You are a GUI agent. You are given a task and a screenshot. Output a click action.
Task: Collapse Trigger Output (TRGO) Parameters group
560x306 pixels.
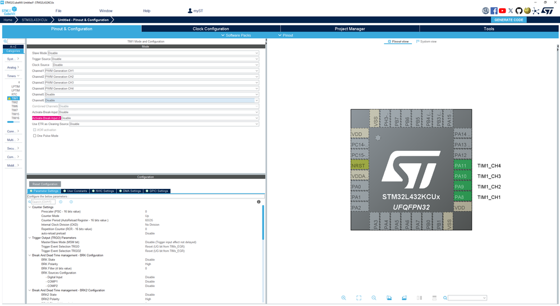pyautogui.click(x=30, y=238)
